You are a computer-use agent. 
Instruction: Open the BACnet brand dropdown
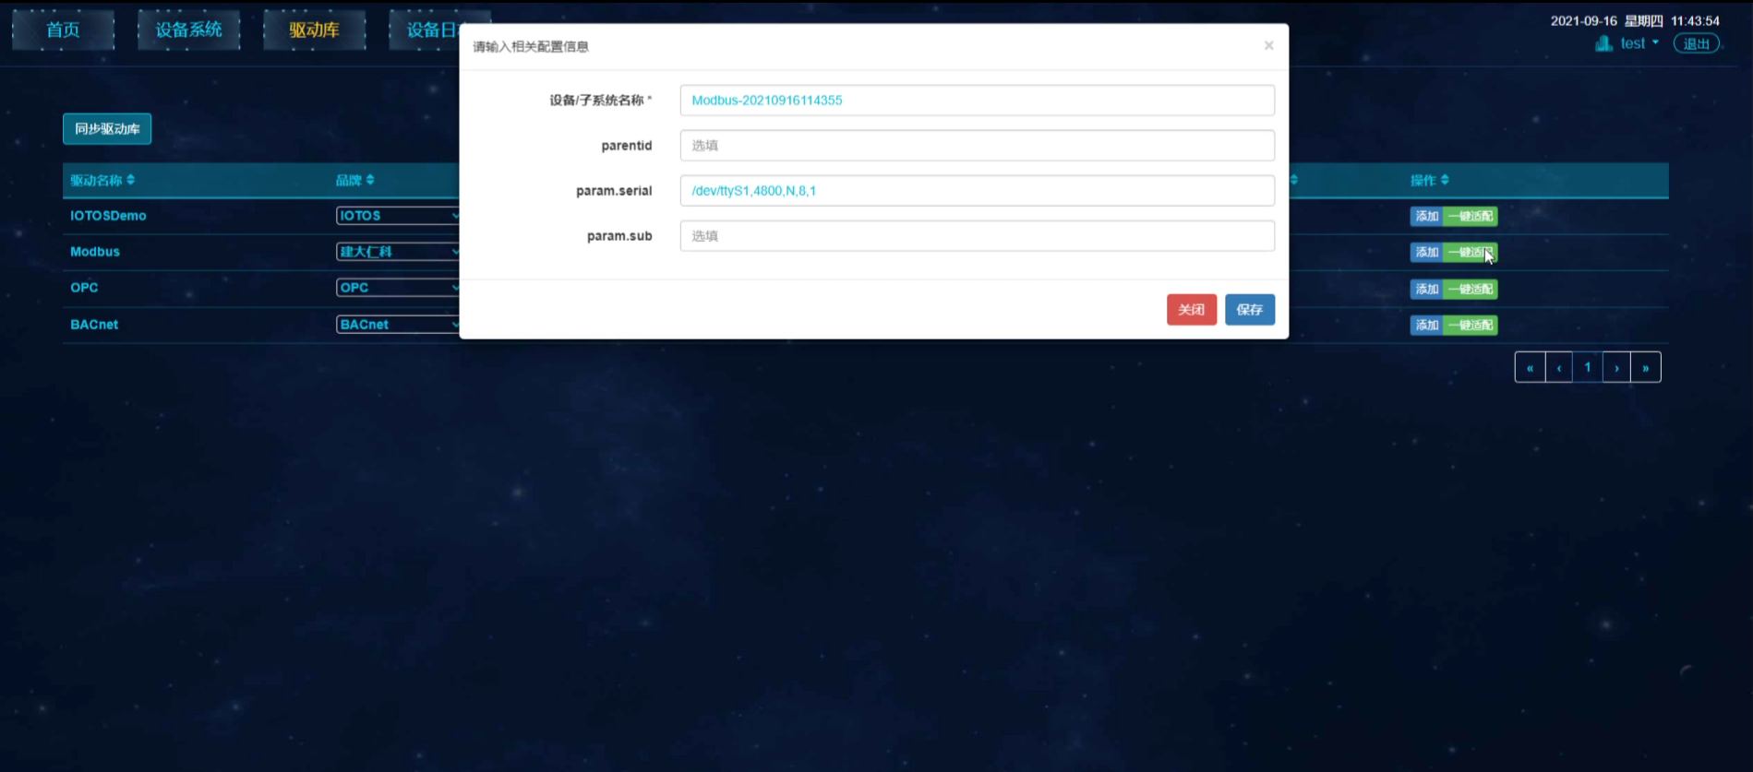coord(398,325)
